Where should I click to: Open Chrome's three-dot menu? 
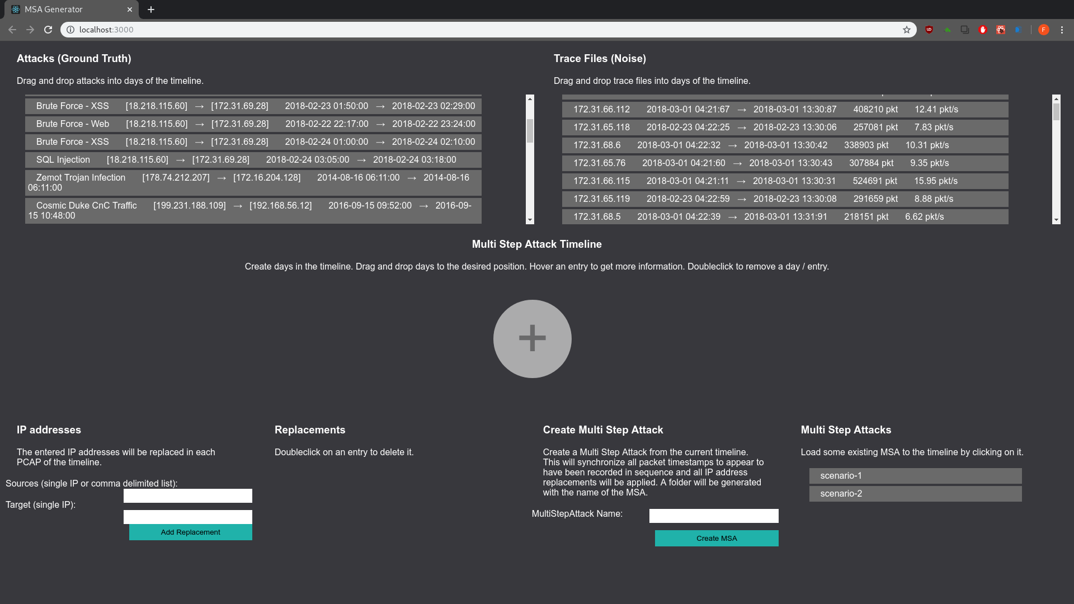(1062, 30)
